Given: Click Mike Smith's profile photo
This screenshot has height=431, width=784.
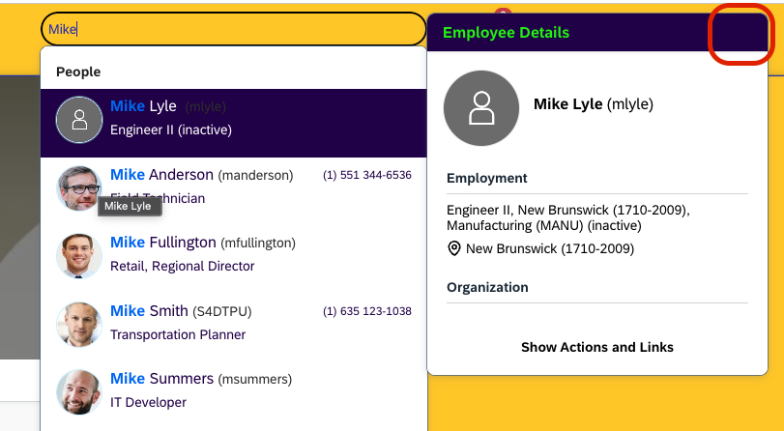Looking at the screenshot, I should click(79, 324).
